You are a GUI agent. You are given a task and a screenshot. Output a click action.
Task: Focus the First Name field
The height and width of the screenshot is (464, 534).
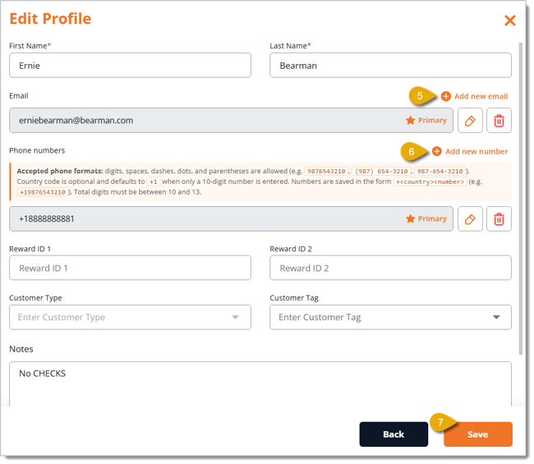[x=130, y=66]
